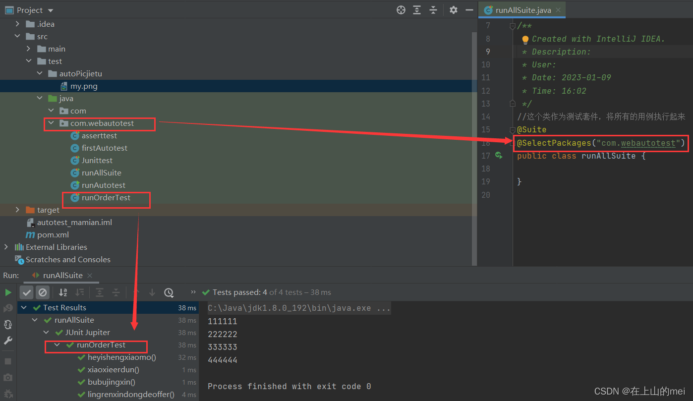Toggle Show Ignored tests filter
This screenshot has width=693, height=401.
pyautogui.click(x=43, y=292)
